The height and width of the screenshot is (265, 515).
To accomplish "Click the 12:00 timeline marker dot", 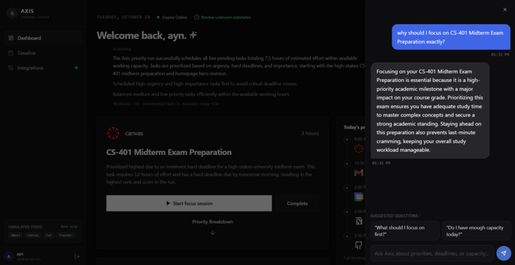I will [346, 163].
